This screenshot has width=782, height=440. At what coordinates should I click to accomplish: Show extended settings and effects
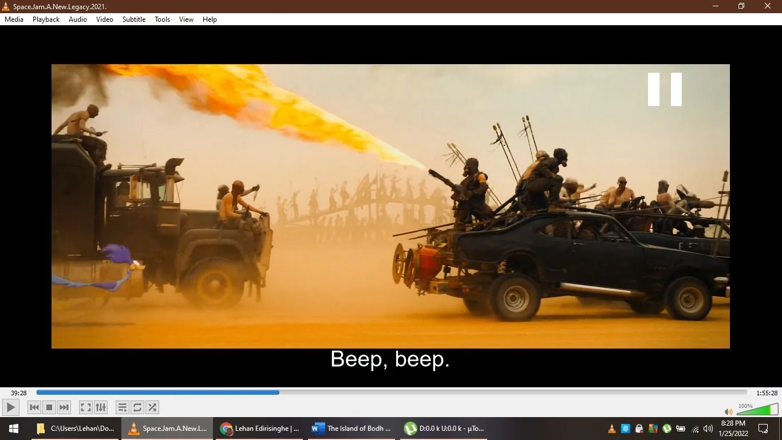(101, 407)
